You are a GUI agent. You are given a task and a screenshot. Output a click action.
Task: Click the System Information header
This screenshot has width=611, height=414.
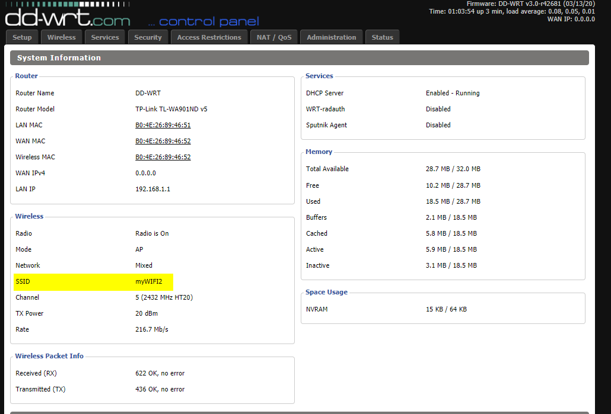click(299, 57)
